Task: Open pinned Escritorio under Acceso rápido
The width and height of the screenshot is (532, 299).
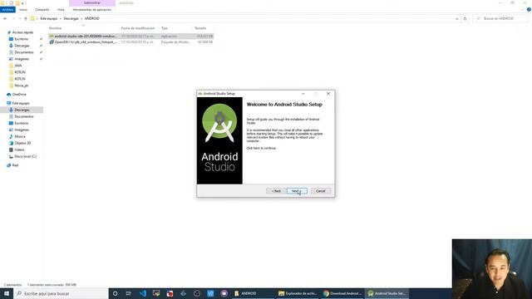Action: click(x=21, y=39)
